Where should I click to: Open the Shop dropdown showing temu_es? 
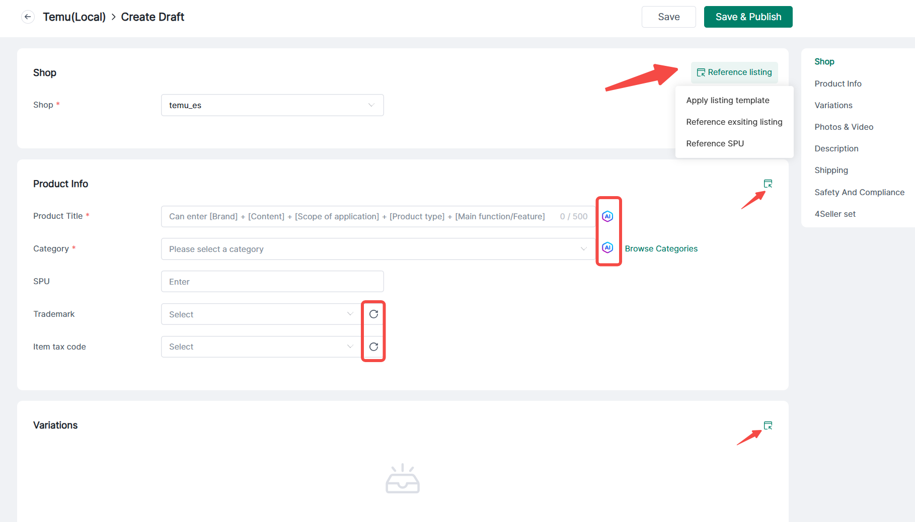click(272, 105)
